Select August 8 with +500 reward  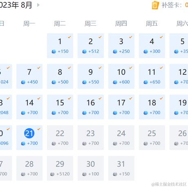pyautogui.click(x=60, y=76)
